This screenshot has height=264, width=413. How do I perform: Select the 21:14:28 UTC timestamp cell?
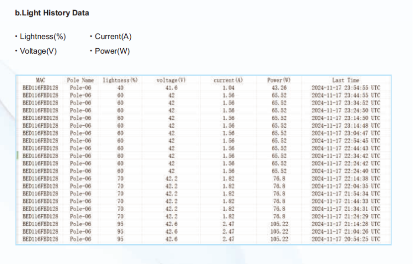point(346,224)
